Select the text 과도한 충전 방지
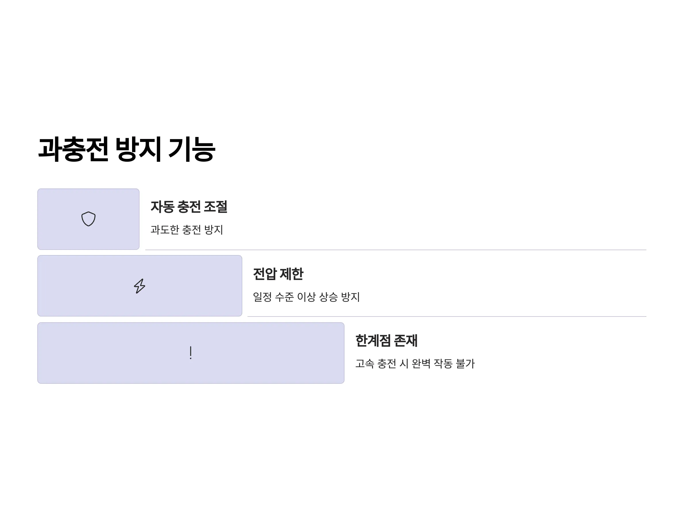The image size is (689, 517). [x=187, y=230]
